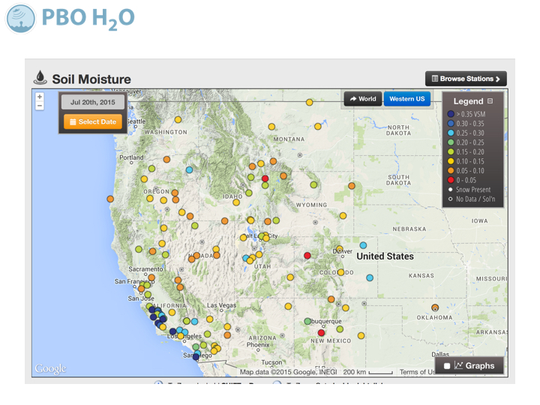Click the light blue station marker in Oregon
This screenshot has width=540, height=405.
[189, 169]
